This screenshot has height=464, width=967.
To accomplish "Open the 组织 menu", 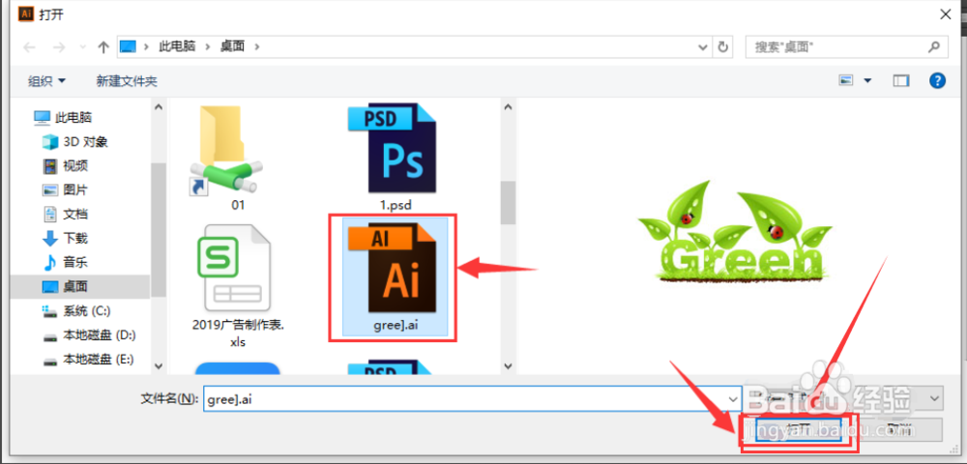I will pyautogui.click(x=46, y=81).
